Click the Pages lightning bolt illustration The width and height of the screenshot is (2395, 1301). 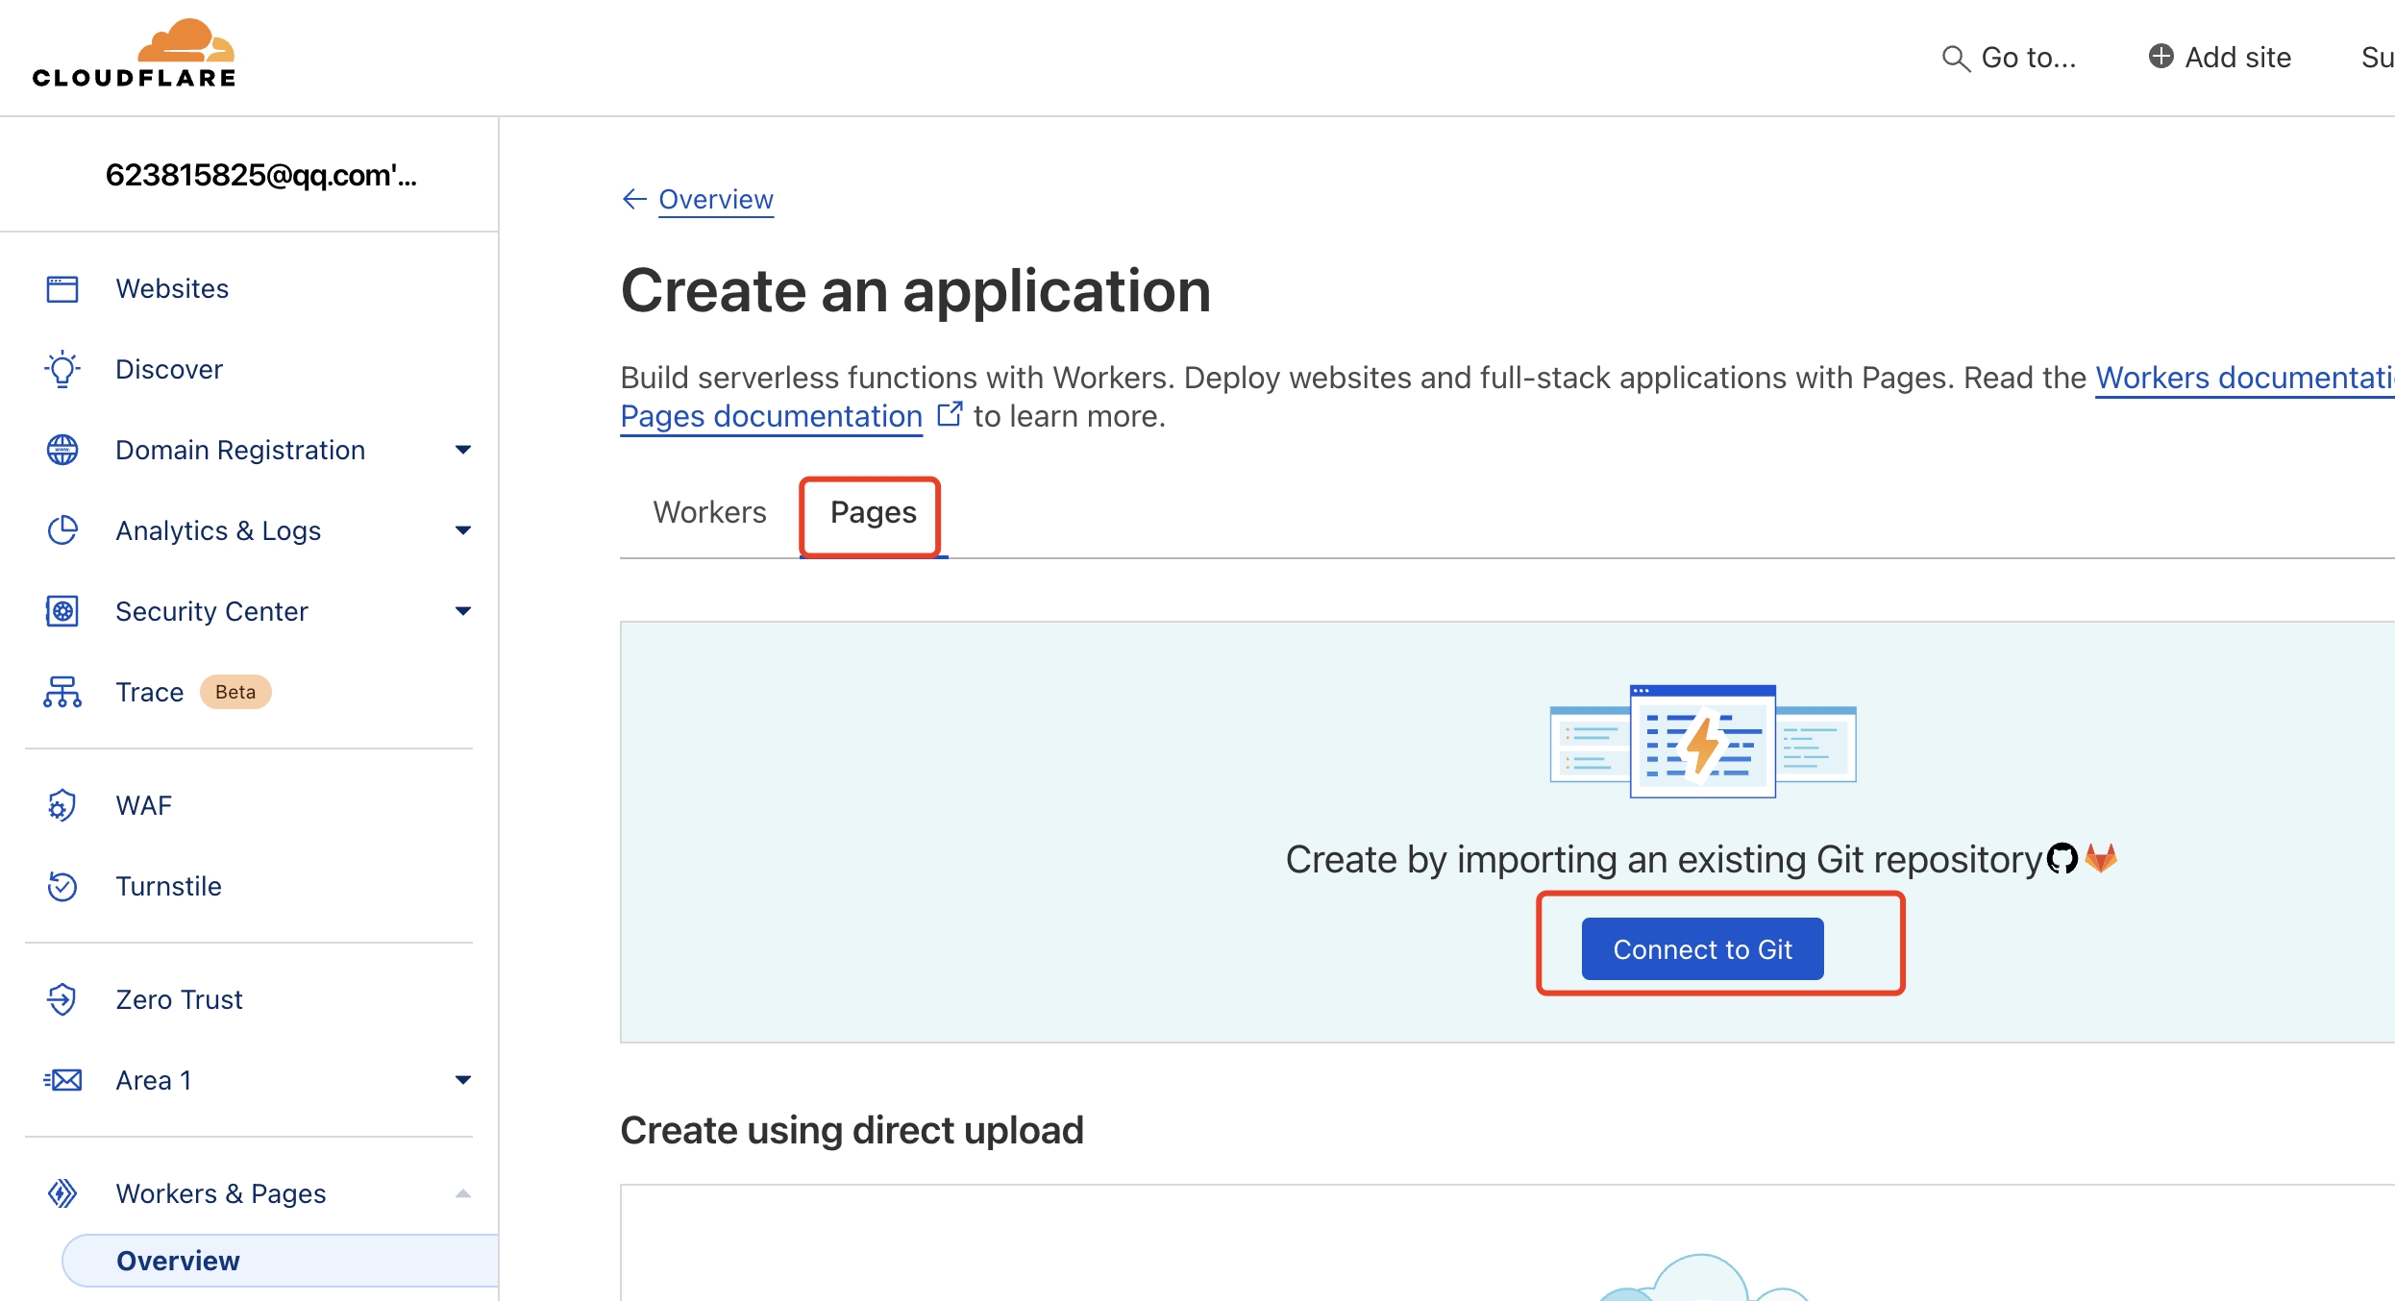(x=1703, y=742)
